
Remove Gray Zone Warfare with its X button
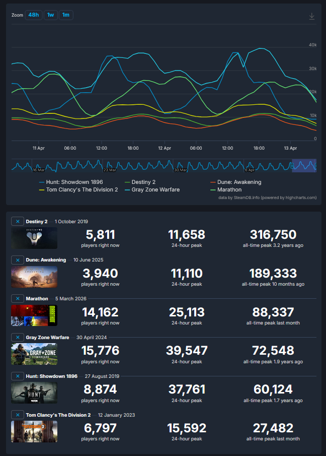18,338
